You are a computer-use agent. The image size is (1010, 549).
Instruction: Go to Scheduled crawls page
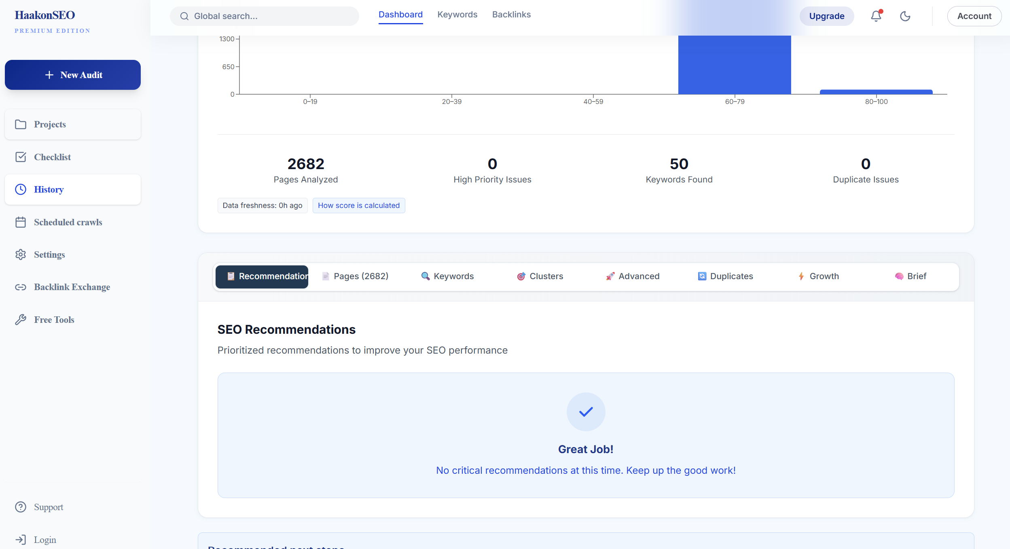click(x=73, y=222)
